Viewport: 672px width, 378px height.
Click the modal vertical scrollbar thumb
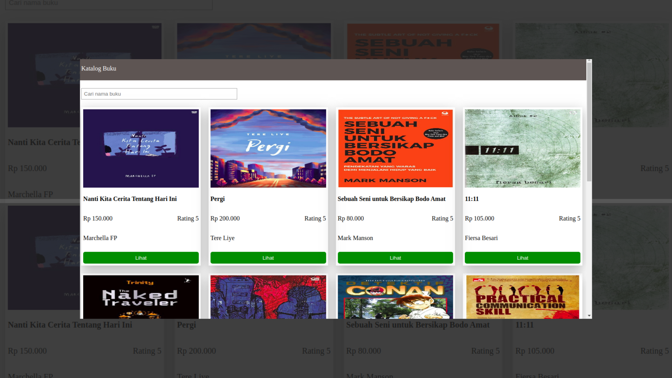click(x=589, y=122)
